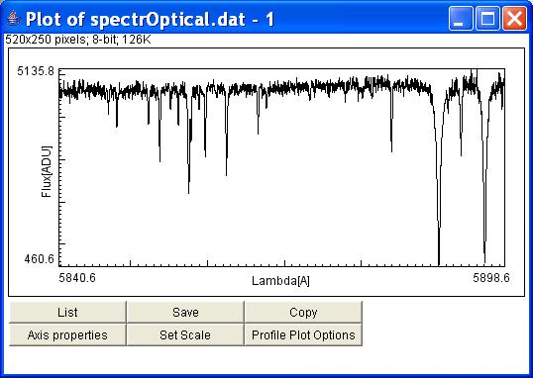
Task: Open Axis properties dialog
Action: pyautogui.click(x=67, y=334)
